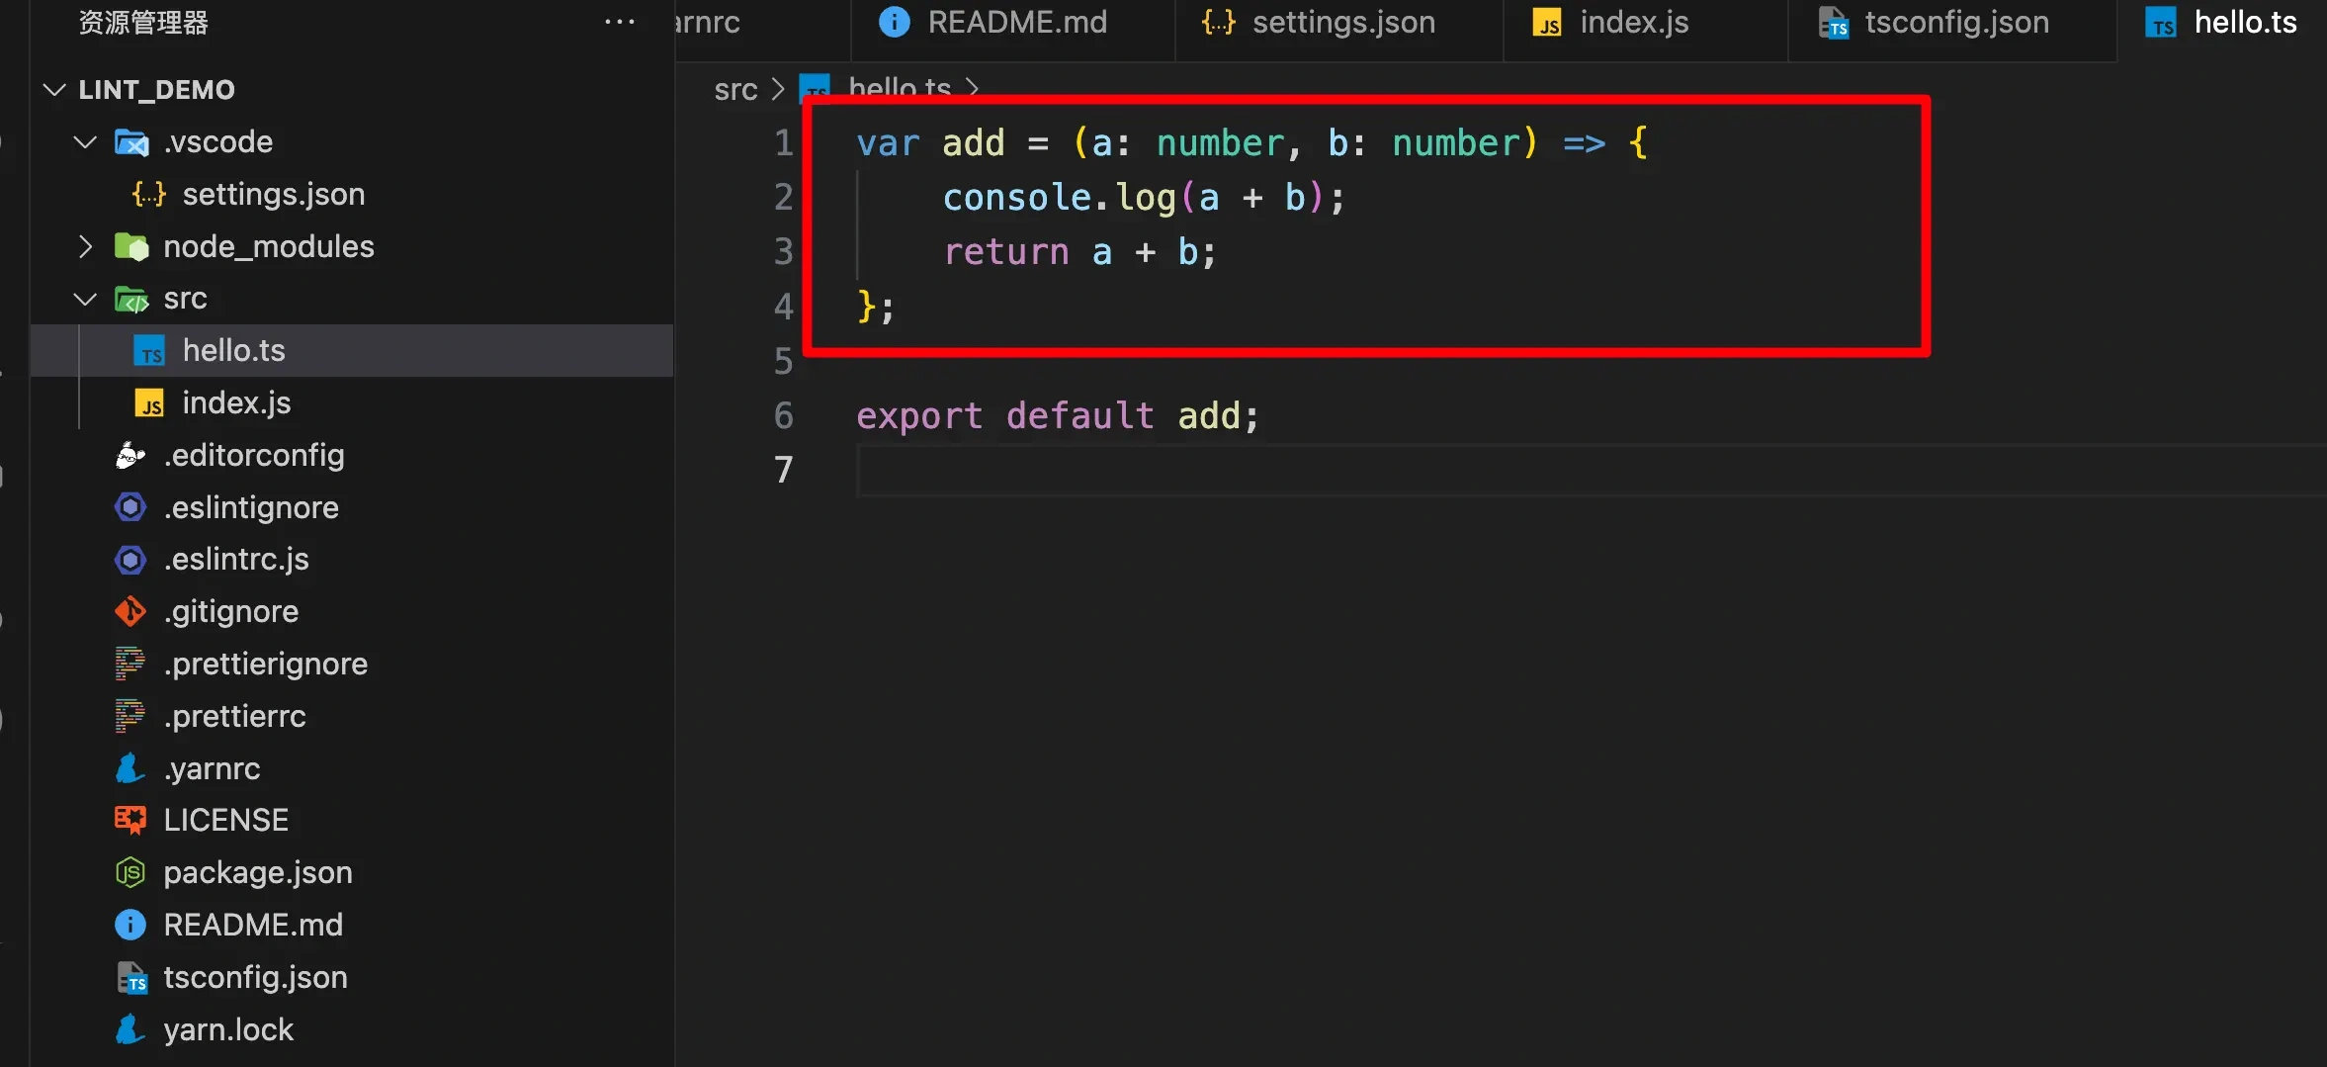Collapse the .vscode folder chevron
Viewport: 2327px width, 1067px height.
click(x=86, y=142)
